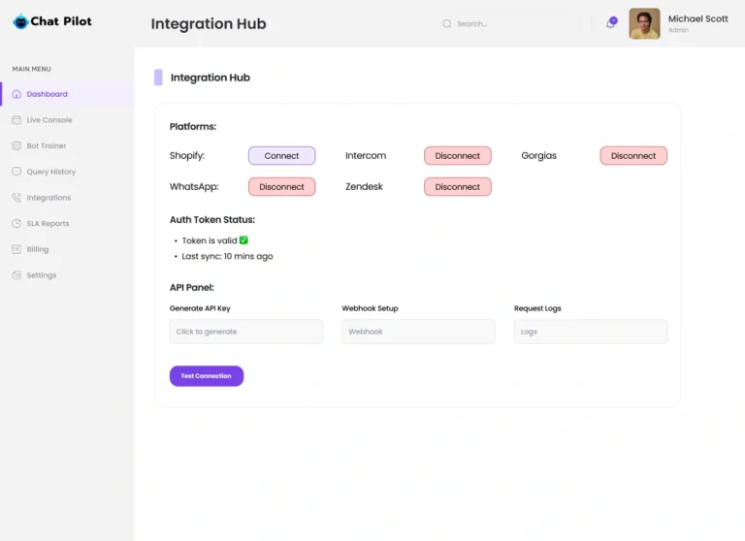Click Michael Scott's profile photo
745x541 pixels.
(644, 23)
